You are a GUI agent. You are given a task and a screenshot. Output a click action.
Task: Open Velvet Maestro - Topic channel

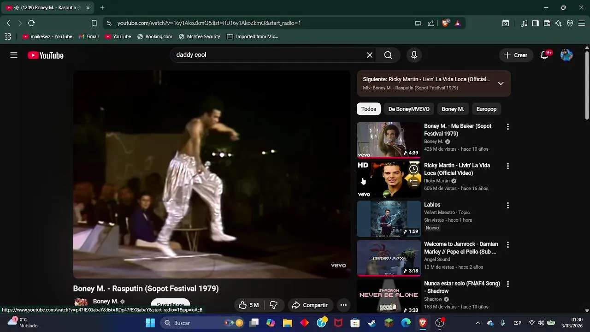click(447, 213)
